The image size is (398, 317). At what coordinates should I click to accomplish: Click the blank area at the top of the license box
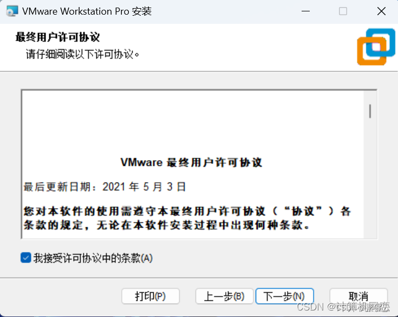tap(193, 122)
